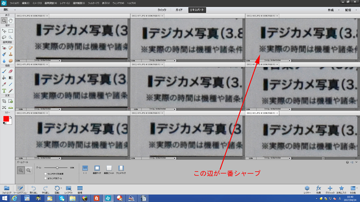Expand the 作成 (Create) dropdown
The height and width of the screenshot is (202, 360).
point(332,10)
